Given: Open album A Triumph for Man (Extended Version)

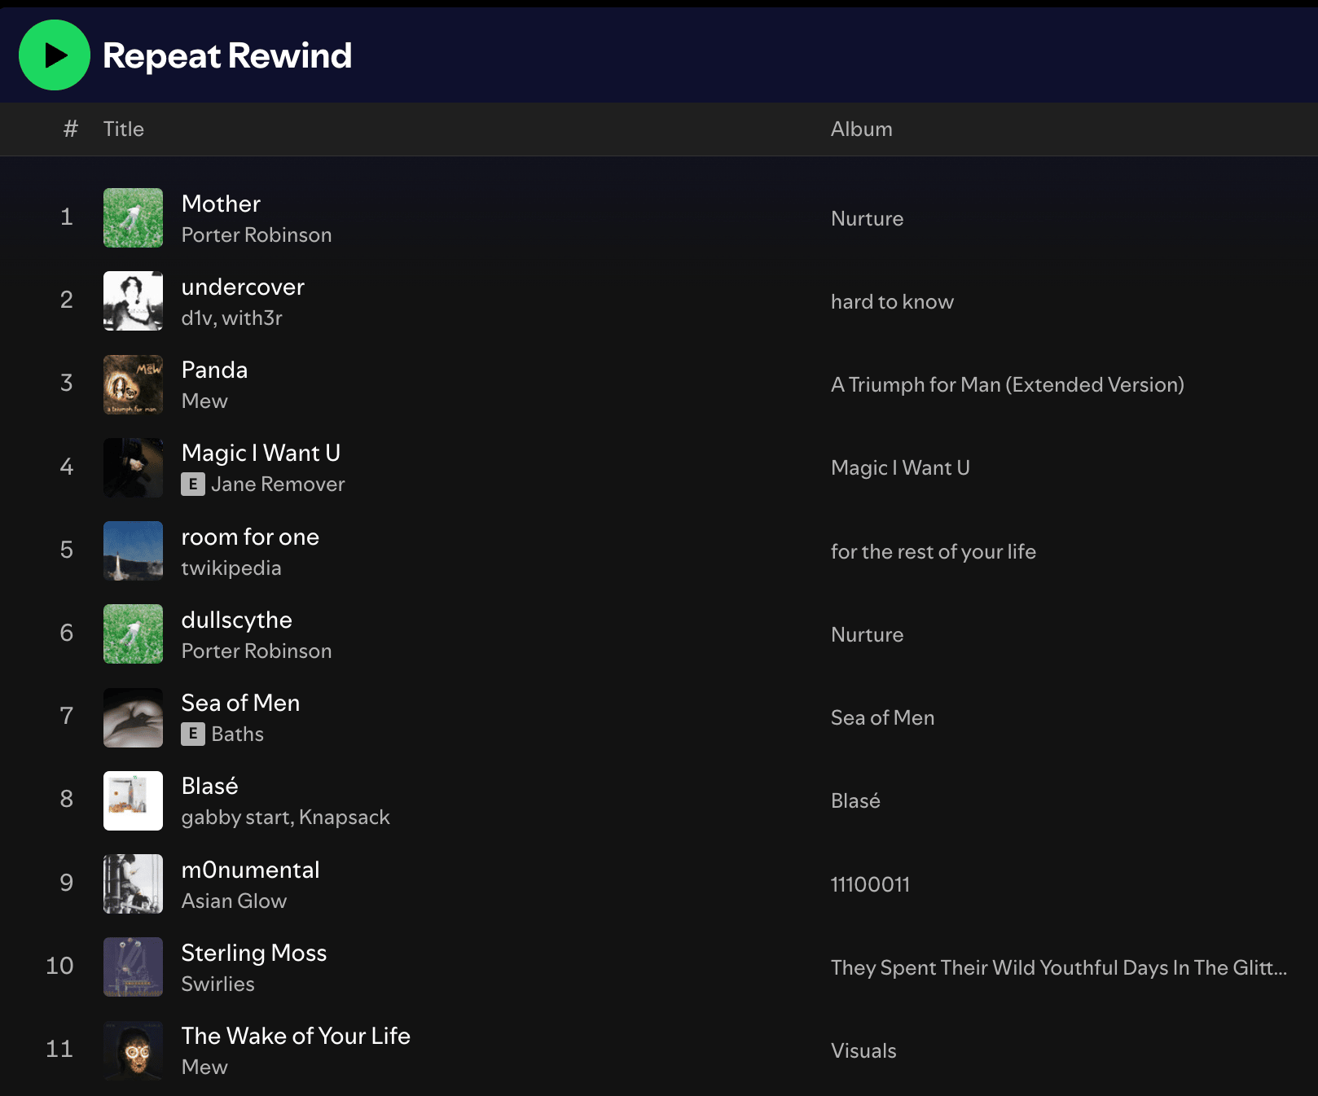Looking at the screenshot, I should pos(1007,385).
